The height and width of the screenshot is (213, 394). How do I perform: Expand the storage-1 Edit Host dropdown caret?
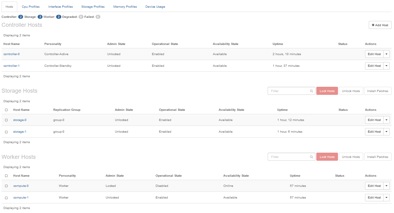click(387, 132)
